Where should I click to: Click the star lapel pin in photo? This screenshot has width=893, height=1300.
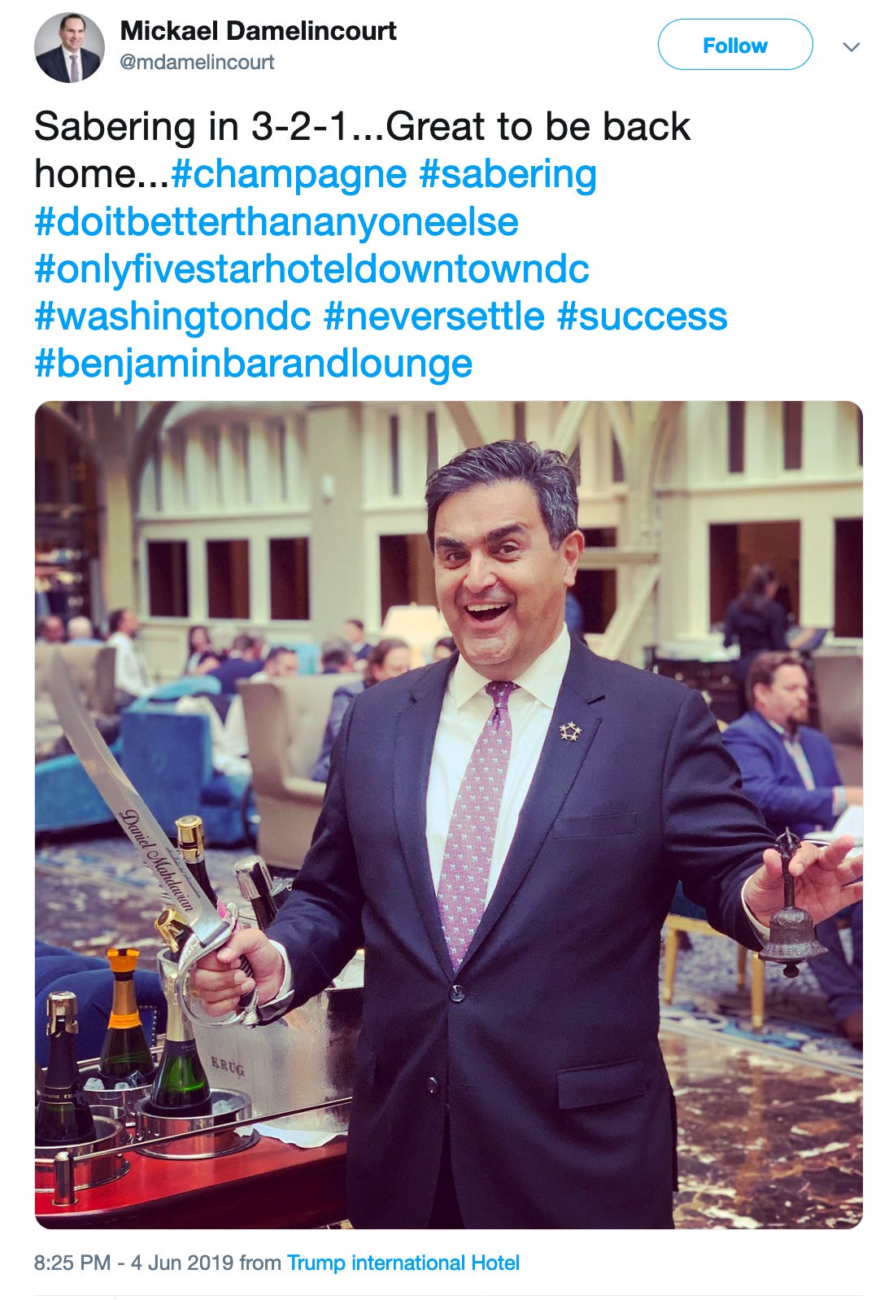tap(570, 731)
